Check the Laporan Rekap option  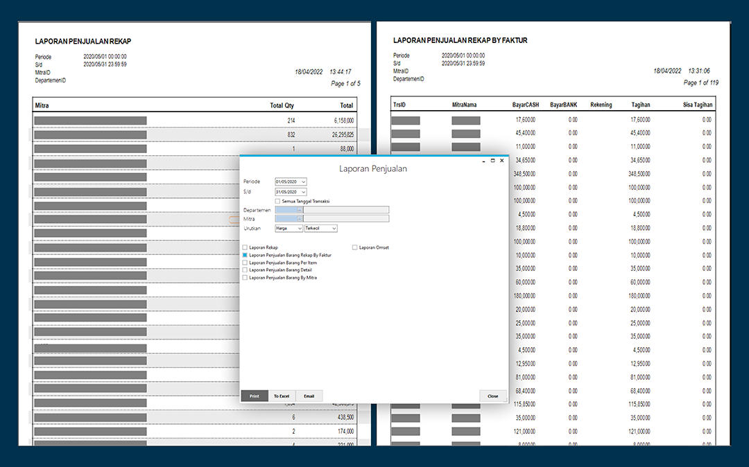click(245, 247)
